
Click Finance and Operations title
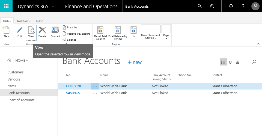click(91, 6)
